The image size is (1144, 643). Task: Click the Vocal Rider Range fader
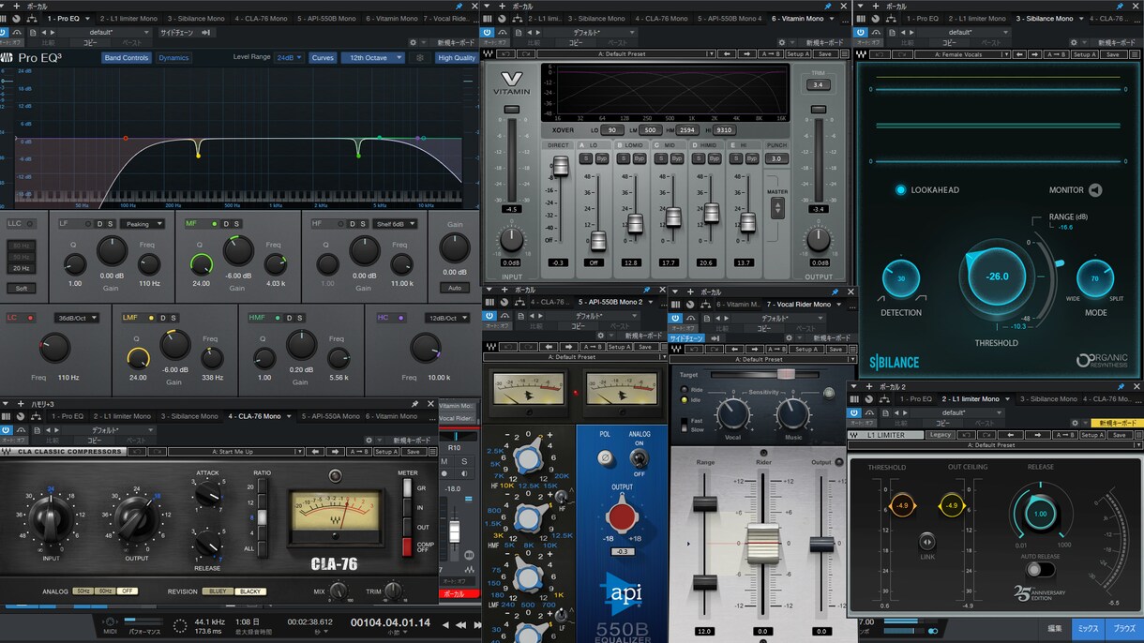pos(704,504)
